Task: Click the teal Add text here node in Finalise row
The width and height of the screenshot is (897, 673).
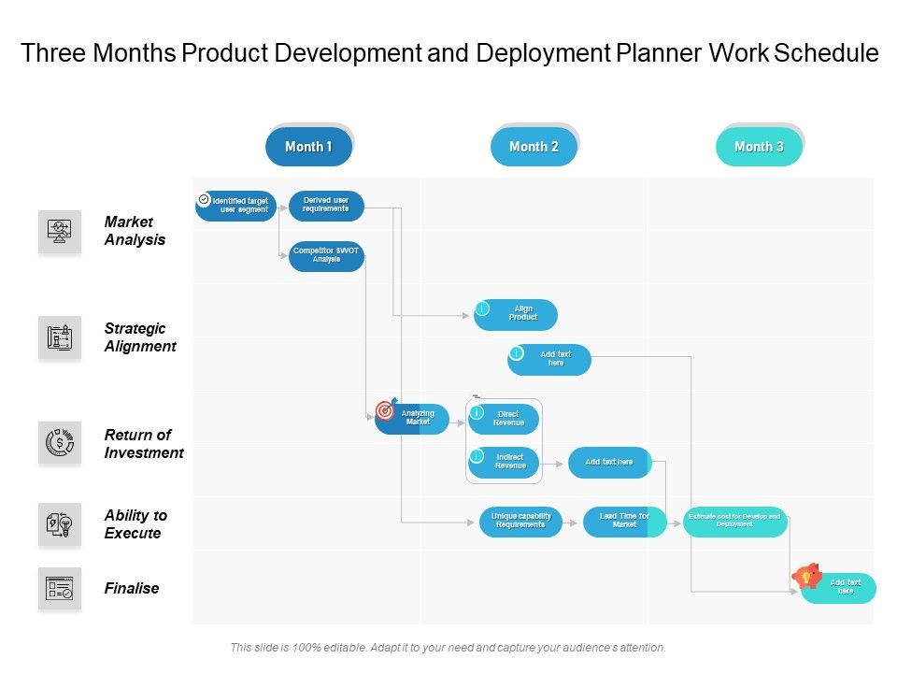Action: point(838,588)
